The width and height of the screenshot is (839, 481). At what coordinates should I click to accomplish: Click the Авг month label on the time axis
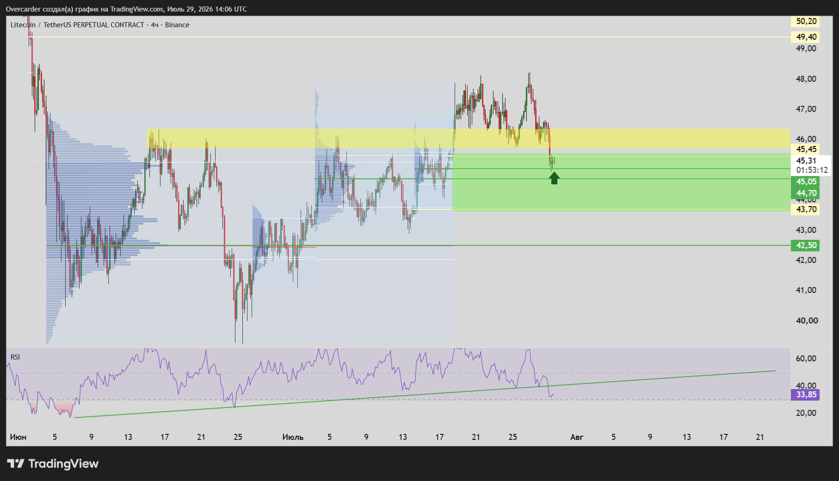pyautogui.click(x=577, y=437)
